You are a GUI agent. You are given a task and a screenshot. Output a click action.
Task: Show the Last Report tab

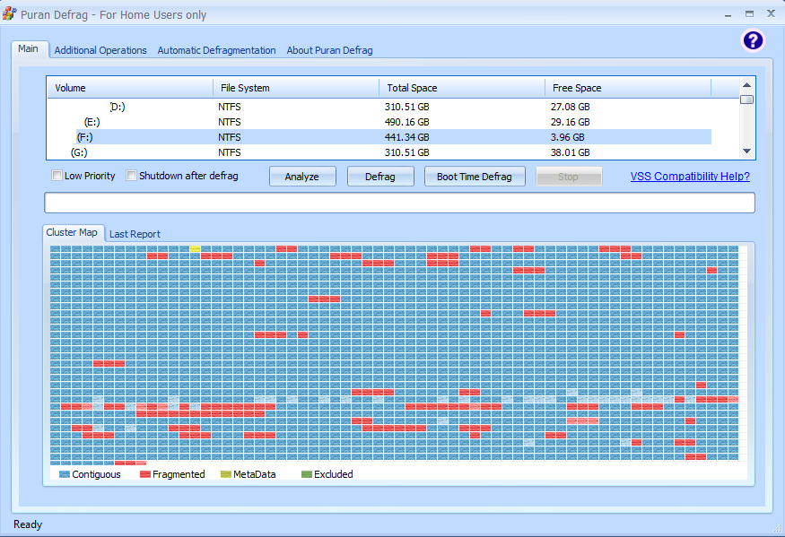[x=135, y=234]
